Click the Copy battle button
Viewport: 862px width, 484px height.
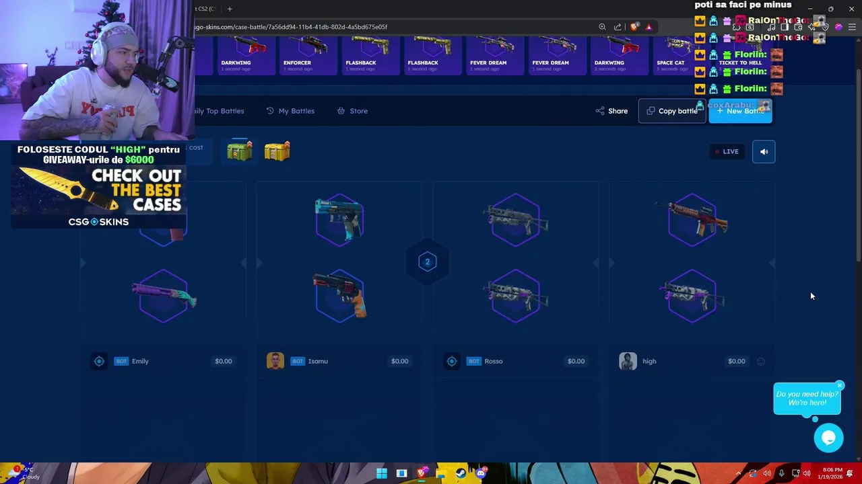pos(672,111)
